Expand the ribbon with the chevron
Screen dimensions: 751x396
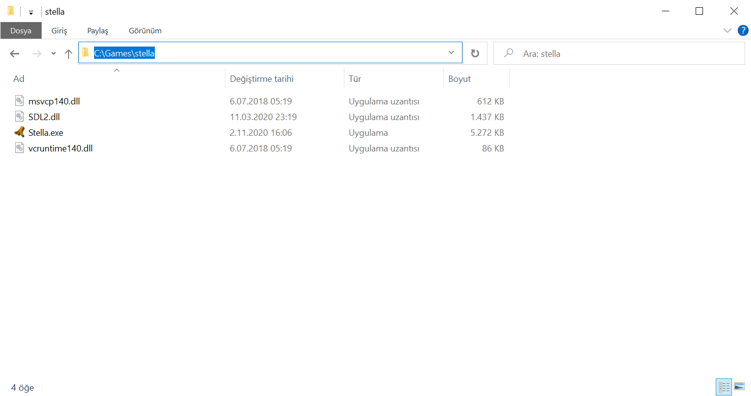(x=727, y=30)
